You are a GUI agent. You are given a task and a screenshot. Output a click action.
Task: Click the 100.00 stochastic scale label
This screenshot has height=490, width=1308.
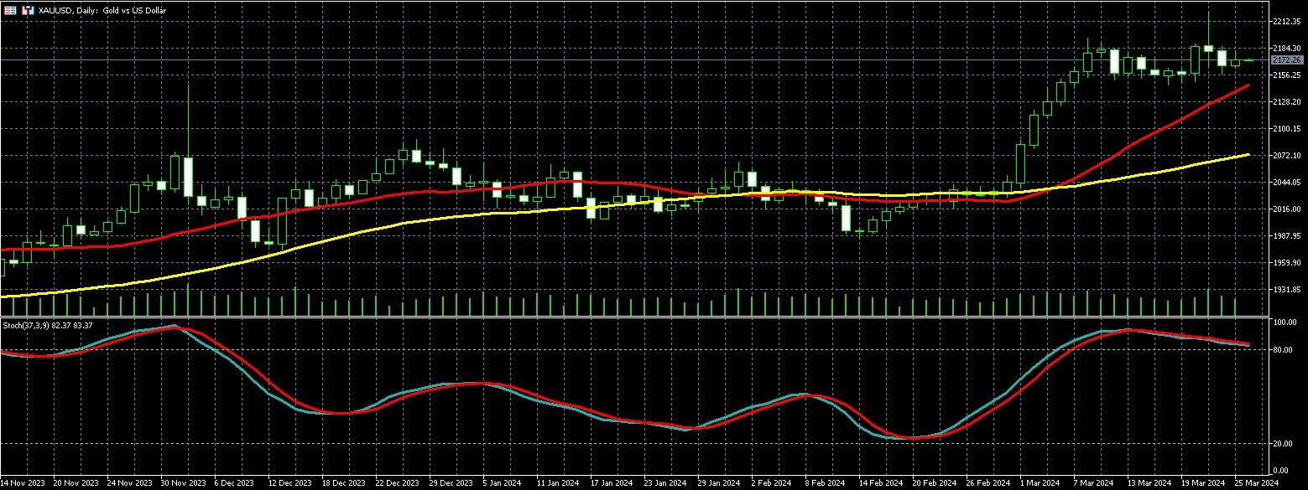pyautogui.click(x=1285, y=322)
